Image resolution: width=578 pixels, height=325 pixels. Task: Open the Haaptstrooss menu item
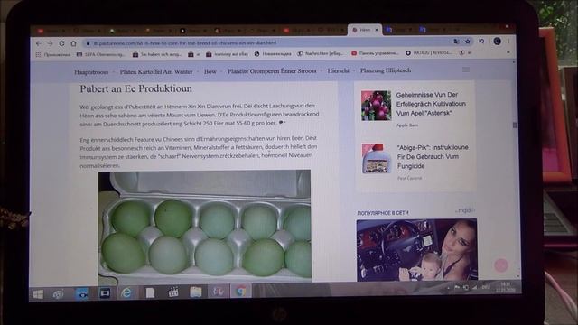(x=91, y=72)
